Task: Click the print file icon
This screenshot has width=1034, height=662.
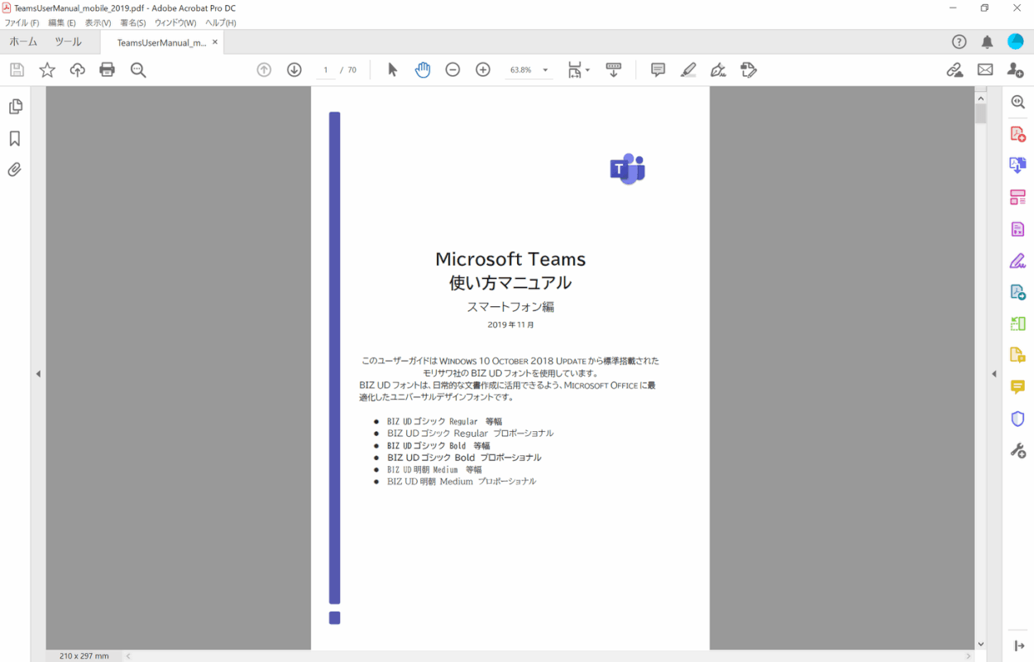Action: tap(107, 70)
